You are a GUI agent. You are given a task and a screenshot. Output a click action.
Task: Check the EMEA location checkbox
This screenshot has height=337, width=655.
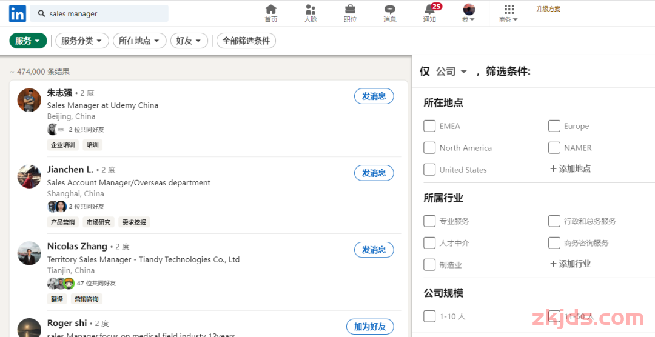[429, 126]
